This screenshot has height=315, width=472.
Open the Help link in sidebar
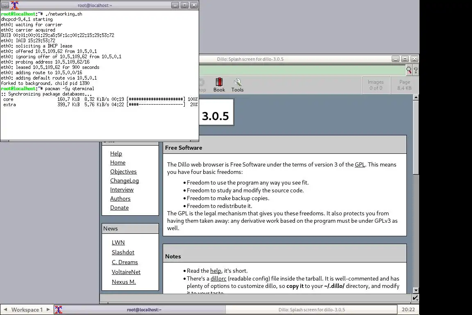click(x=116, y=153)
